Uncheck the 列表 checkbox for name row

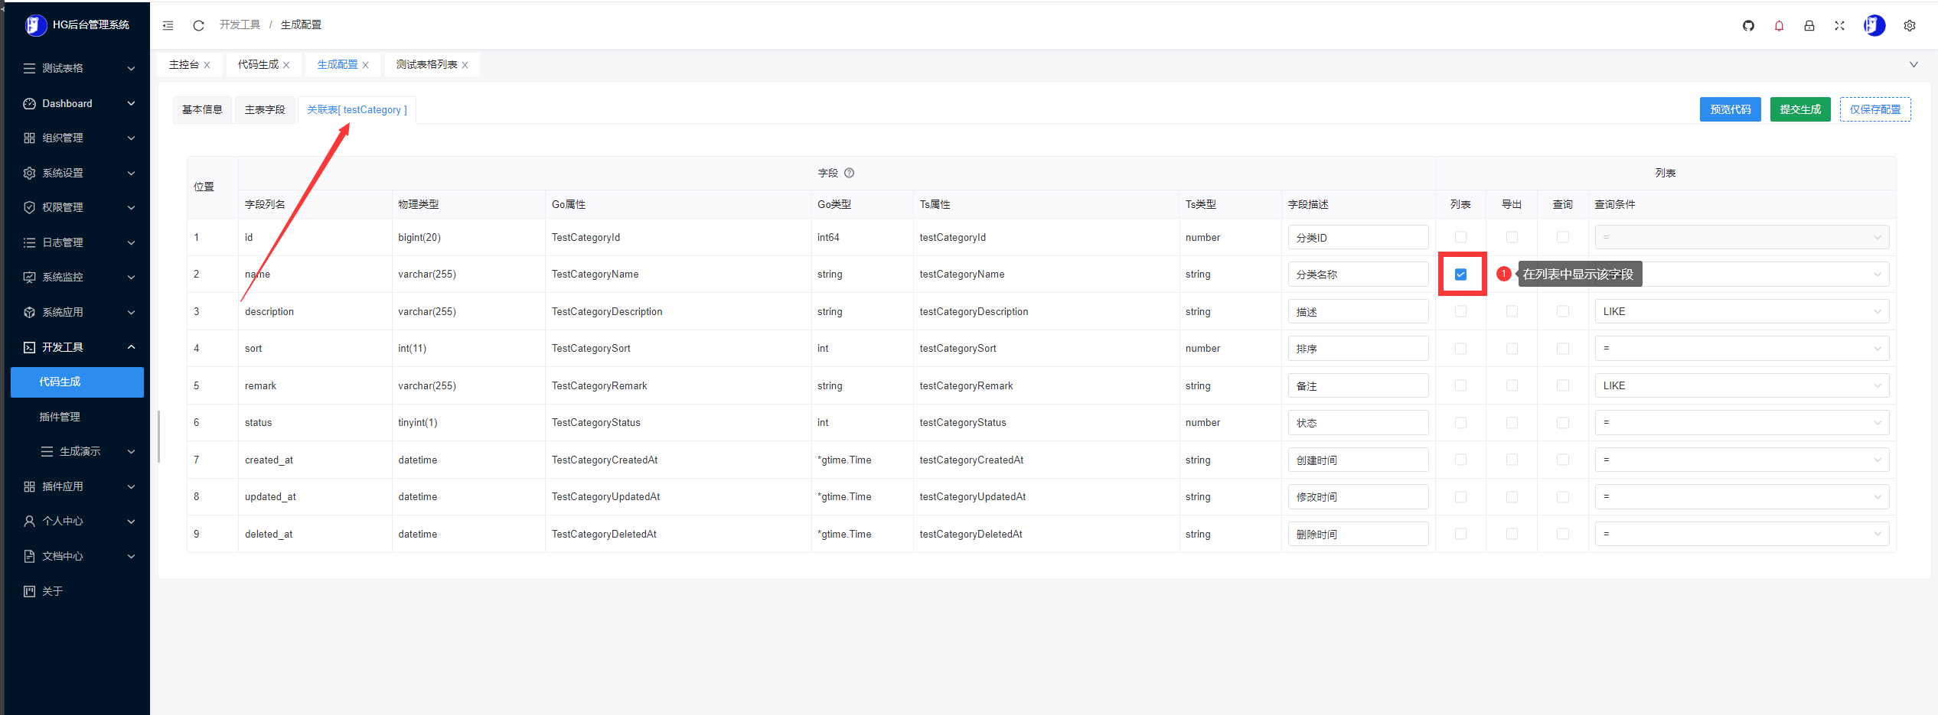pyautogui.click(x=1460, y=275)
